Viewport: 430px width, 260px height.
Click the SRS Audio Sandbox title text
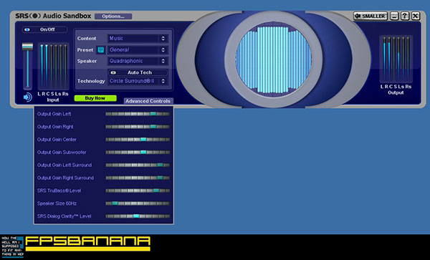click(53, 16)
